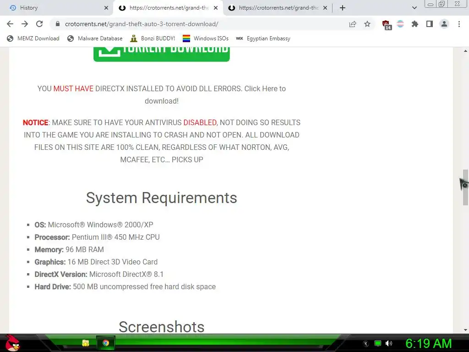Go forward to the next page
Image resolution: width=469 pixels, height=352 pixels.
pyautogui.click(x=25, y=24)
